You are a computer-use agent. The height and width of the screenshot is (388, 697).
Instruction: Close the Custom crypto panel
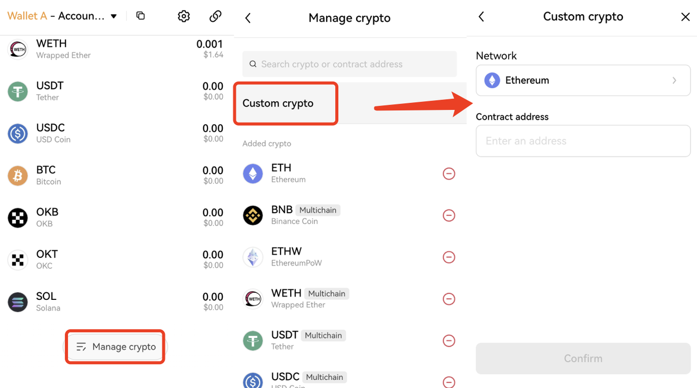[685, 17]
